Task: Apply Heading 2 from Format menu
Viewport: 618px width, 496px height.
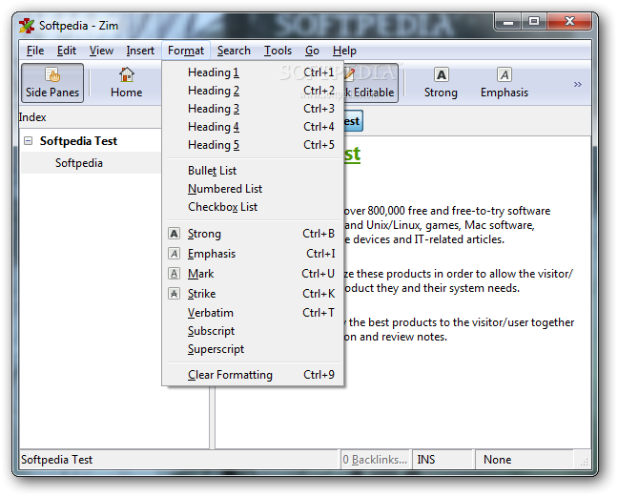Action: tap(253, 91)
